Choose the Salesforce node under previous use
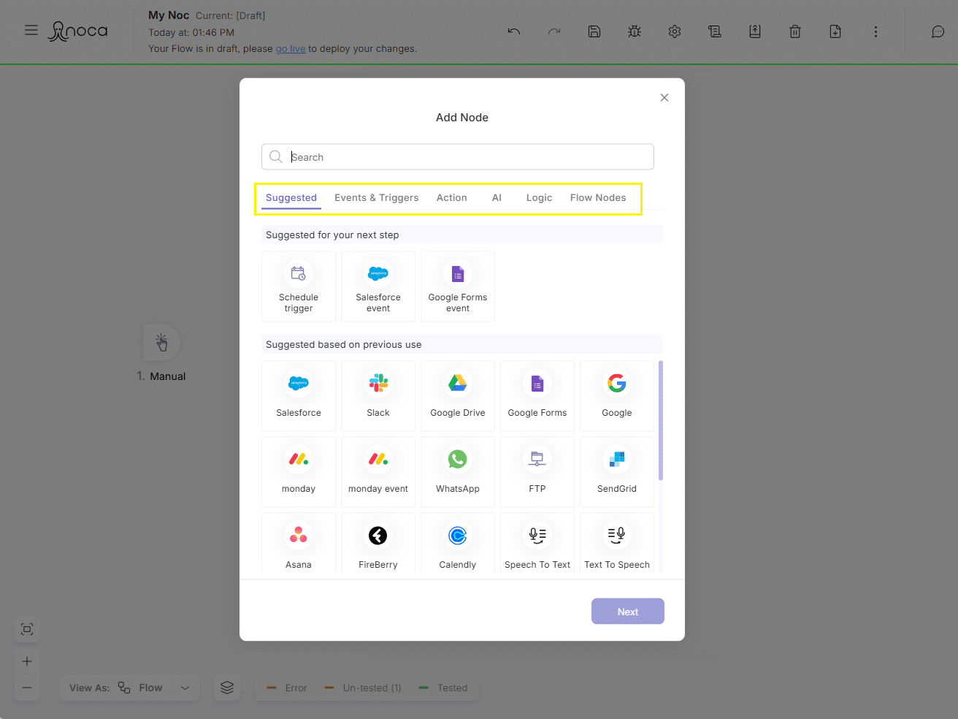Screen dimensions: 958x719 coord(299,396)
